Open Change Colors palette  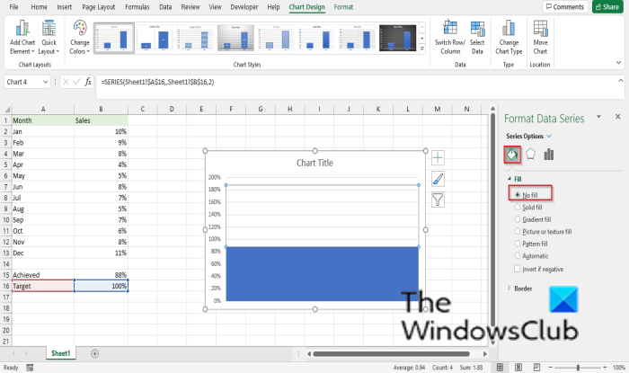coord(79,38)
